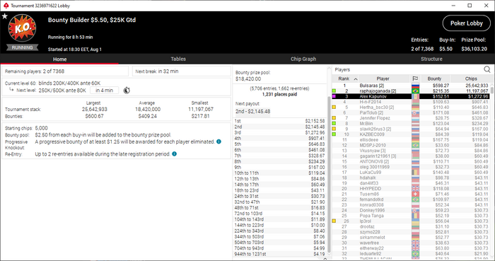
Task: Click the PokerStars spade window icon
Action: click(x=6, y=6)
